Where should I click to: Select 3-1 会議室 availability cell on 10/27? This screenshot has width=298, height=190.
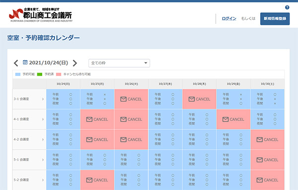165,99
